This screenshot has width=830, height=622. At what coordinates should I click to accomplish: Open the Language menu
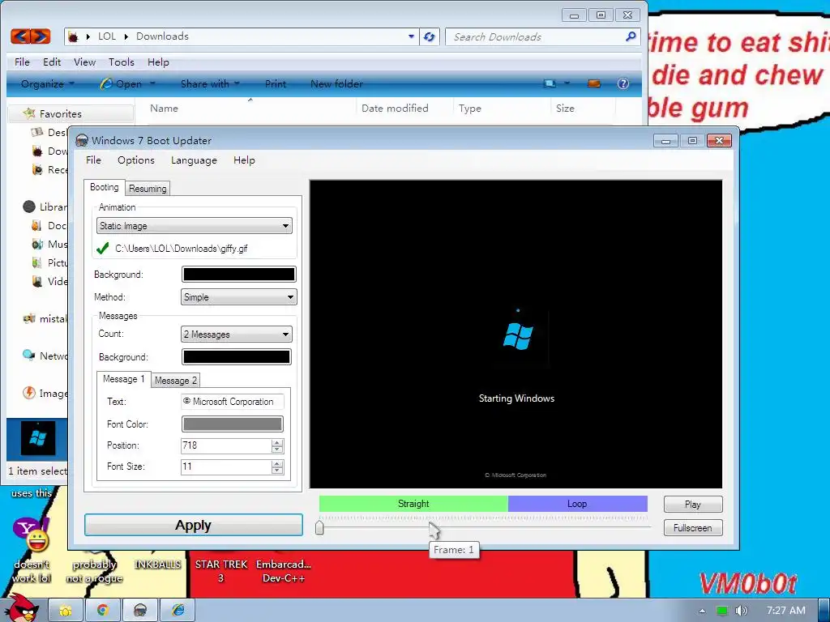pyautogui.click(x=194, y=160)
